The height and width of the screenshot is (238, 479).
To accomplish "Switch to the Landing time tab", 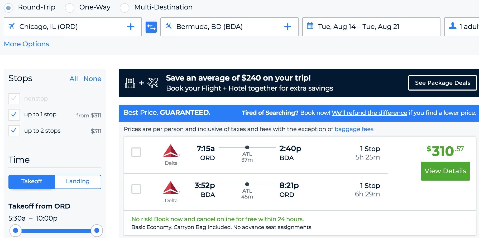I will pyautogui.click(x=78, y=181).
